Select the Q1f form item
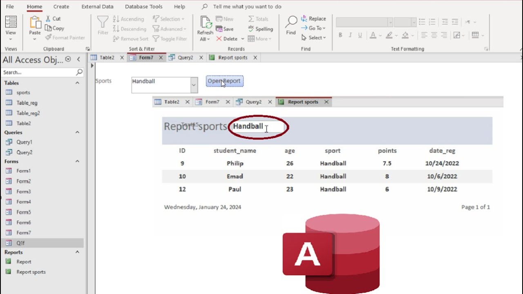This screenshot has width=523, height=294. pyautogui.click(x=42, y=243)
